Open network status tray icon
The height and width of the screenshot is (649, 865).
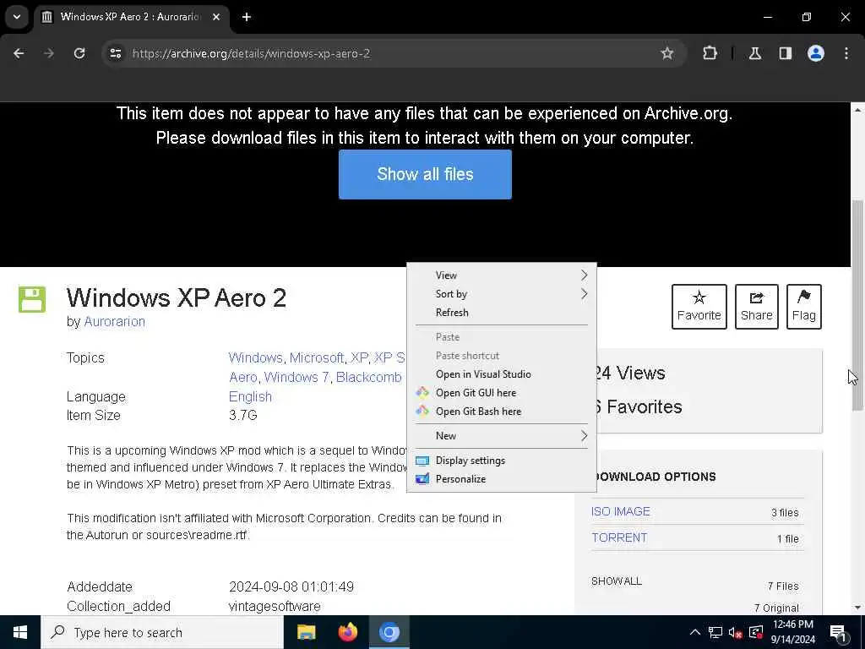click(715, 632)
